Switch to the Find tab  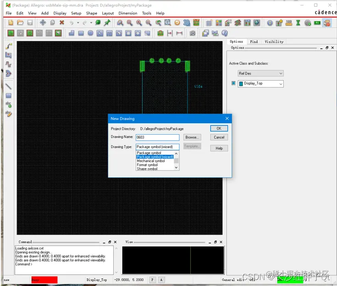coord(254,42)
